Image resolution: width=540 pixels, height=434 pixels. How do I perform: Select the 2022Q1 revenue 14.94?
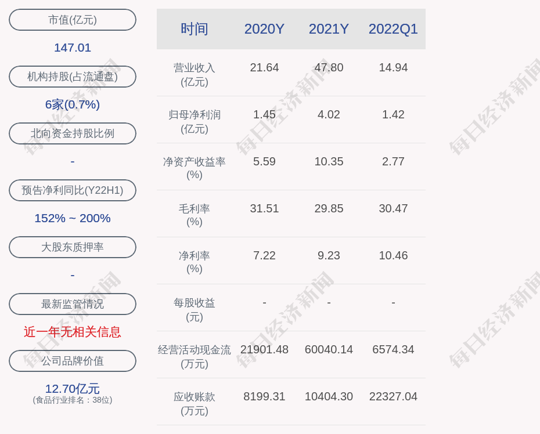coord(393,67)
